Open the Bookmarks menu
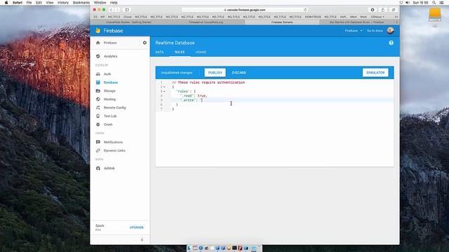 [x=81, y=3]
